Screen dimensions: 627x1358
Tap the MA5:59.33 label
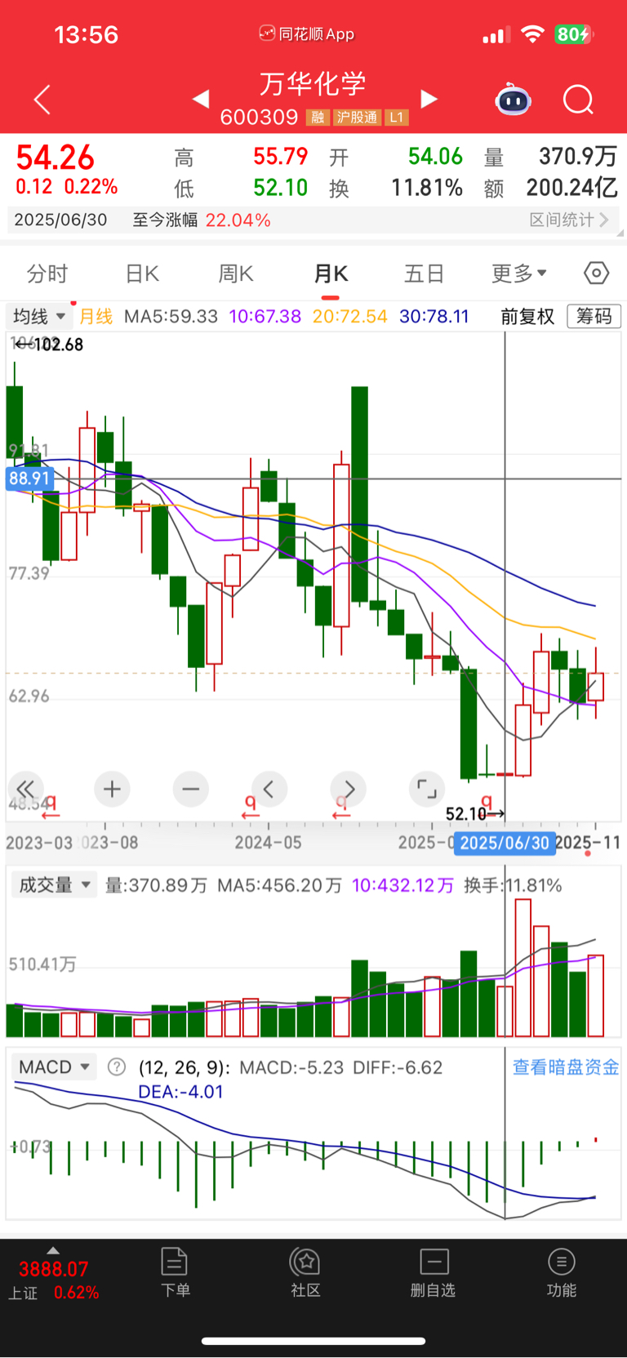pyautogui.click(x=171, y=317)
